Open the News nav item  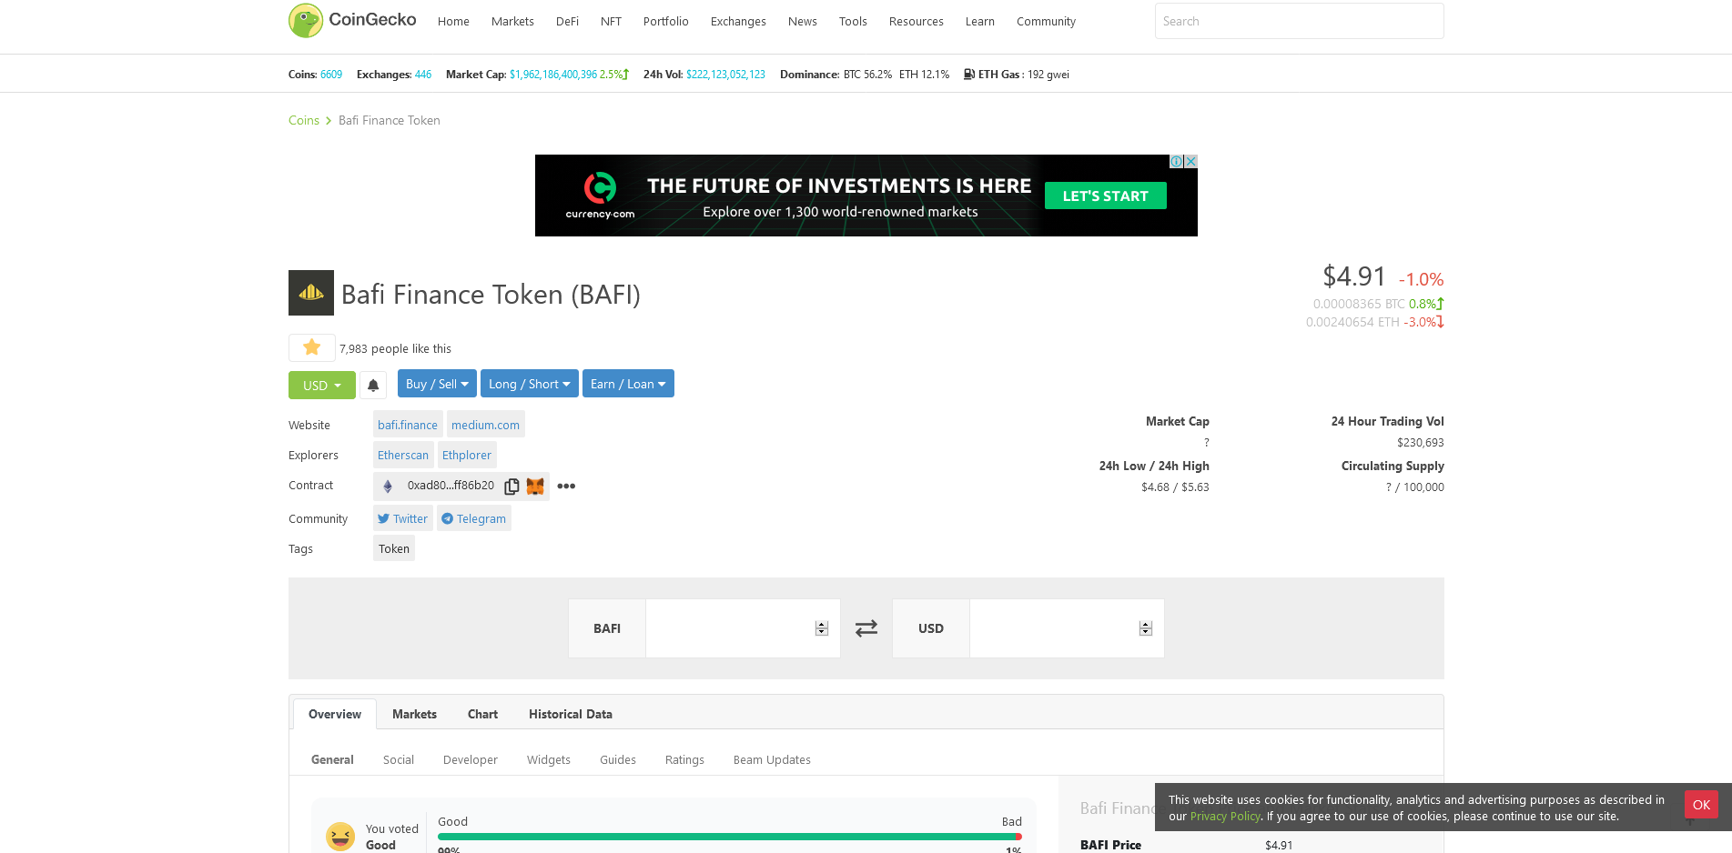point(803,21)
